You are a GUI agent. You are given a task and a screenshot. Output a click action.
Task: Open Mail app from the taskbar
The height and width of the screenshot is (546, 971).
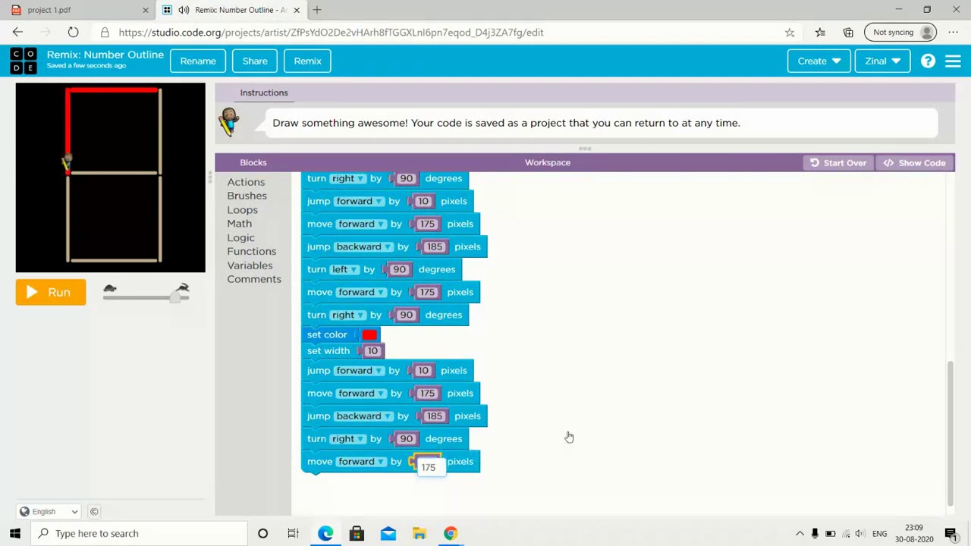click(x=388, y=533)
